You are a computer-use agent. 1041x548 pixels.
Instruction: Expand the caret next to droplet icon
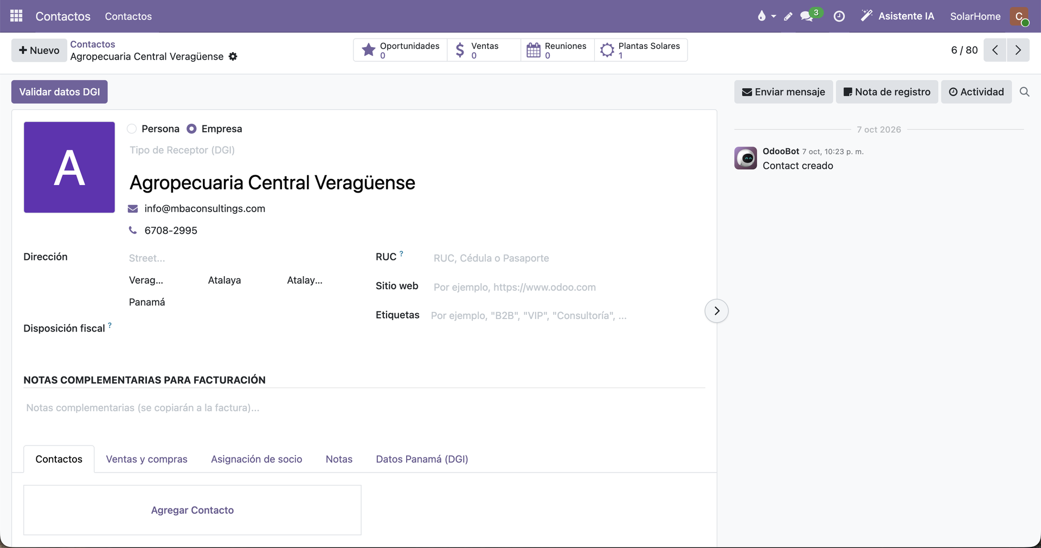click(774, 16)
